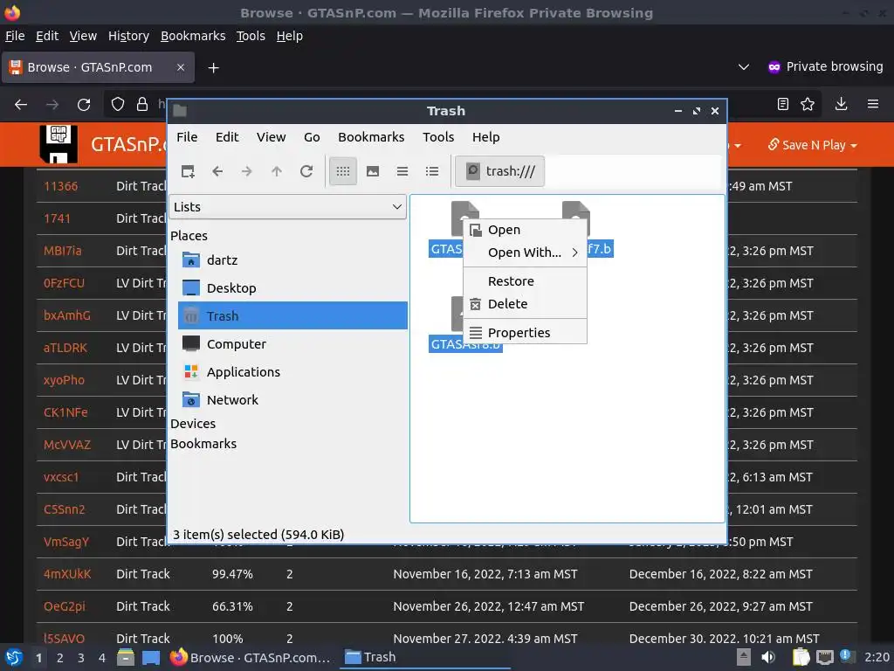
Task: Click the show desktop icon in taskbar
Action: pyautogui.click(x=151, y=658)
